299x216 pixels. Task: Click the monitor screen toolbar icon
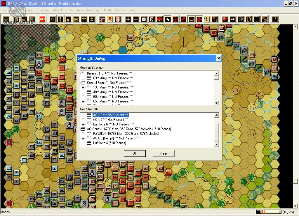click(x=32, y=19)
